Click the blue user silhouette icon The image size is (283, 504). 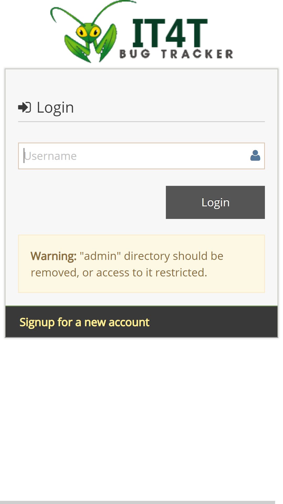[x=255, y=156]
